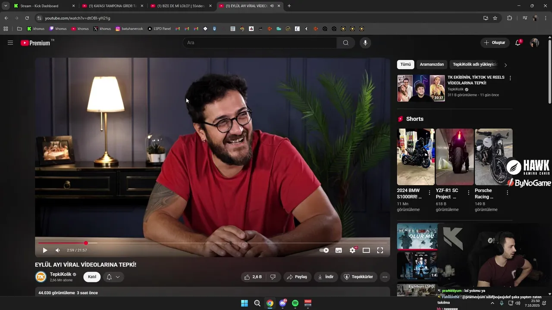This screenshot has width=552, height=310.
Task: Click the Oluştur create button
Action: tap(495, 43)
